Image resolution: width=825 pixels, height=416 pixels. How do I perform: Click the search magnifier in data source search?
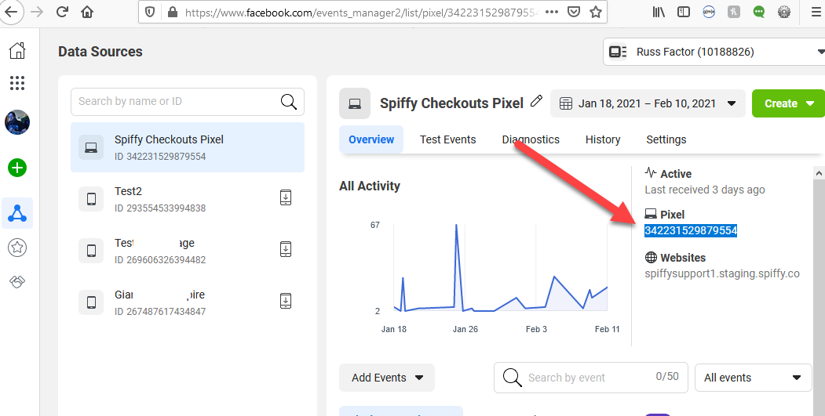289,101
